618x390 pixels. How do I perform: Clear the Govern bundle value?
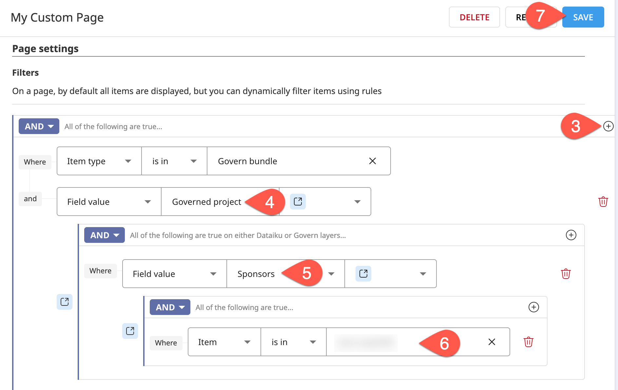373,161
